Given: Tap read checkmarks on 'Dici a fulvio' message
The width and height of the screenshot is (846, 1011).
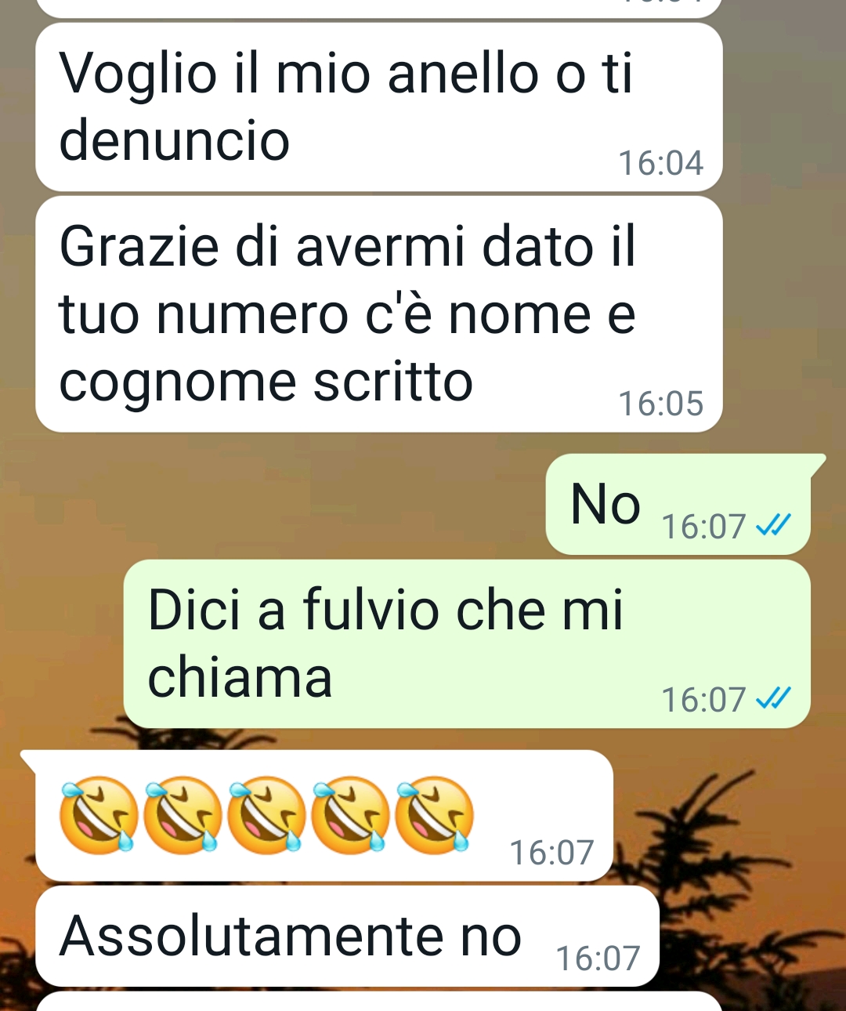Looking at the screenshot, I should point(774,698).
